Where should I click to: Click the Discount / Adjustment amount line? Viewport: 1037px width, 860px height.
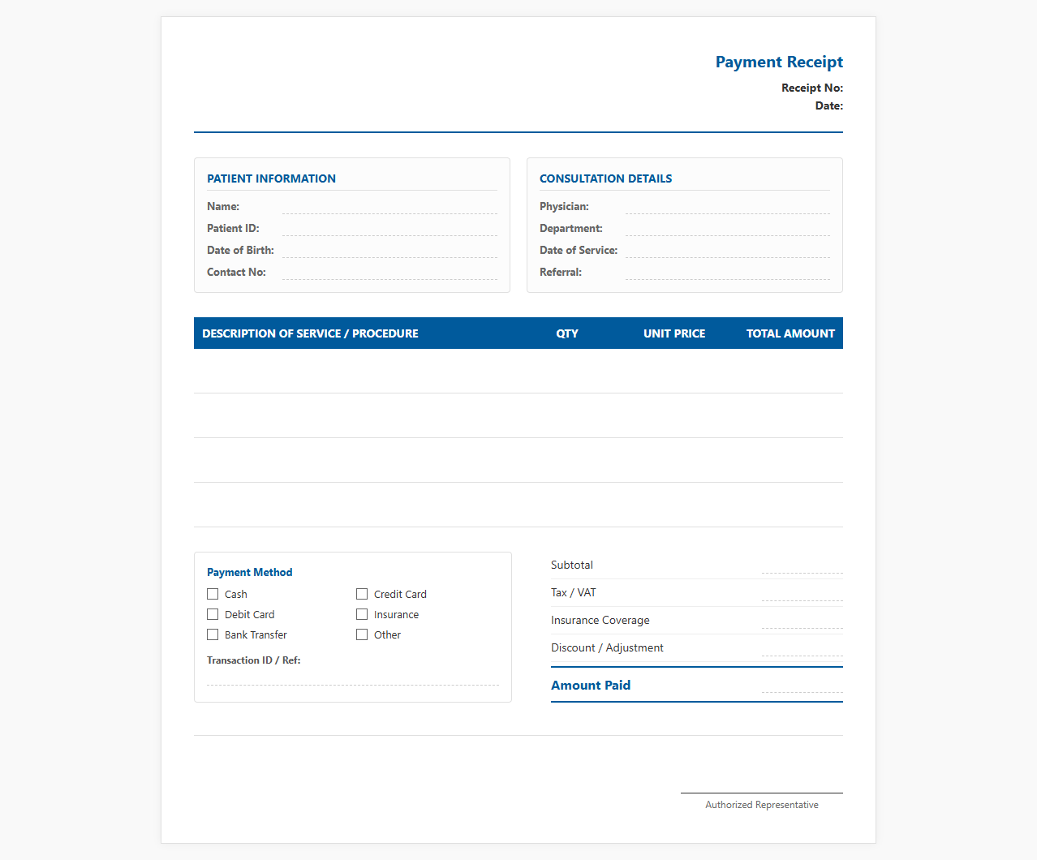tap(802, 649)
